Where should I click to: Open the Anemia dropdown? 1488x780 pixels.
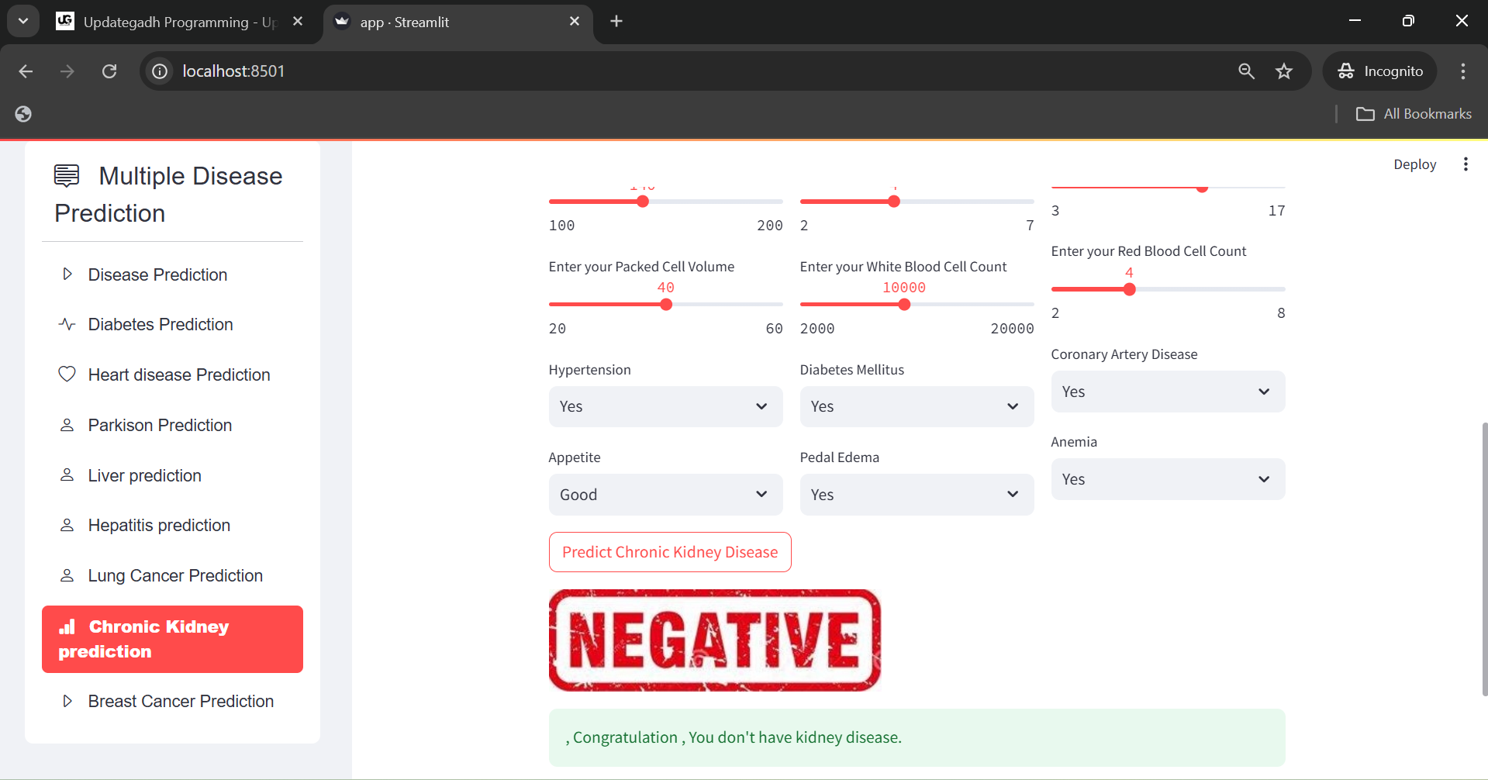(1168, 479)
